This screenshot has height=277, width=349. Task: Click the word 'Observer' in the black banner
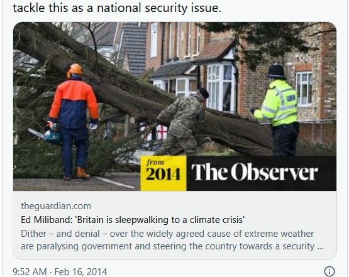click(274, 173)
